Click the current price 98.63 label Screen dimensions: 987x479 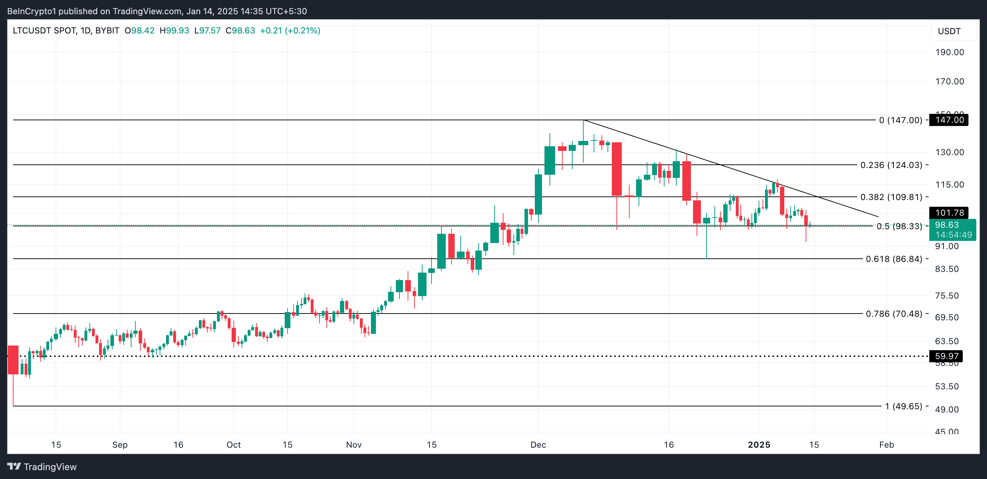pos(952,230)
